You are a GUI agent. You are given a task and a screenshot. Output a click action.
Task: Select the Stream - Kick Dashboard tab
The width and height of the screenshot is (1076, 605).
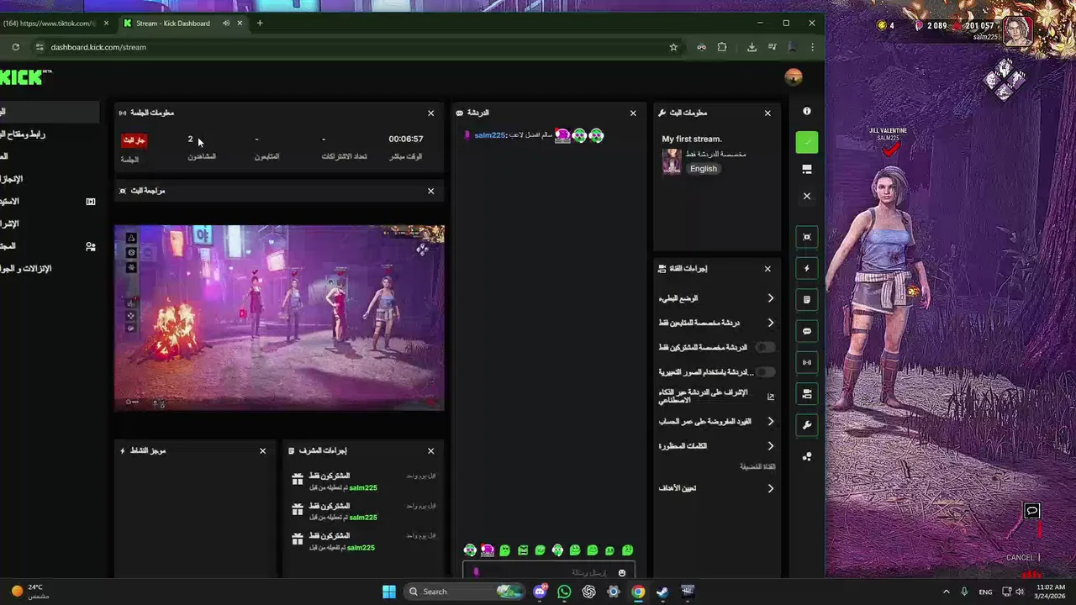pyautogui.click(x=173, y=23)
